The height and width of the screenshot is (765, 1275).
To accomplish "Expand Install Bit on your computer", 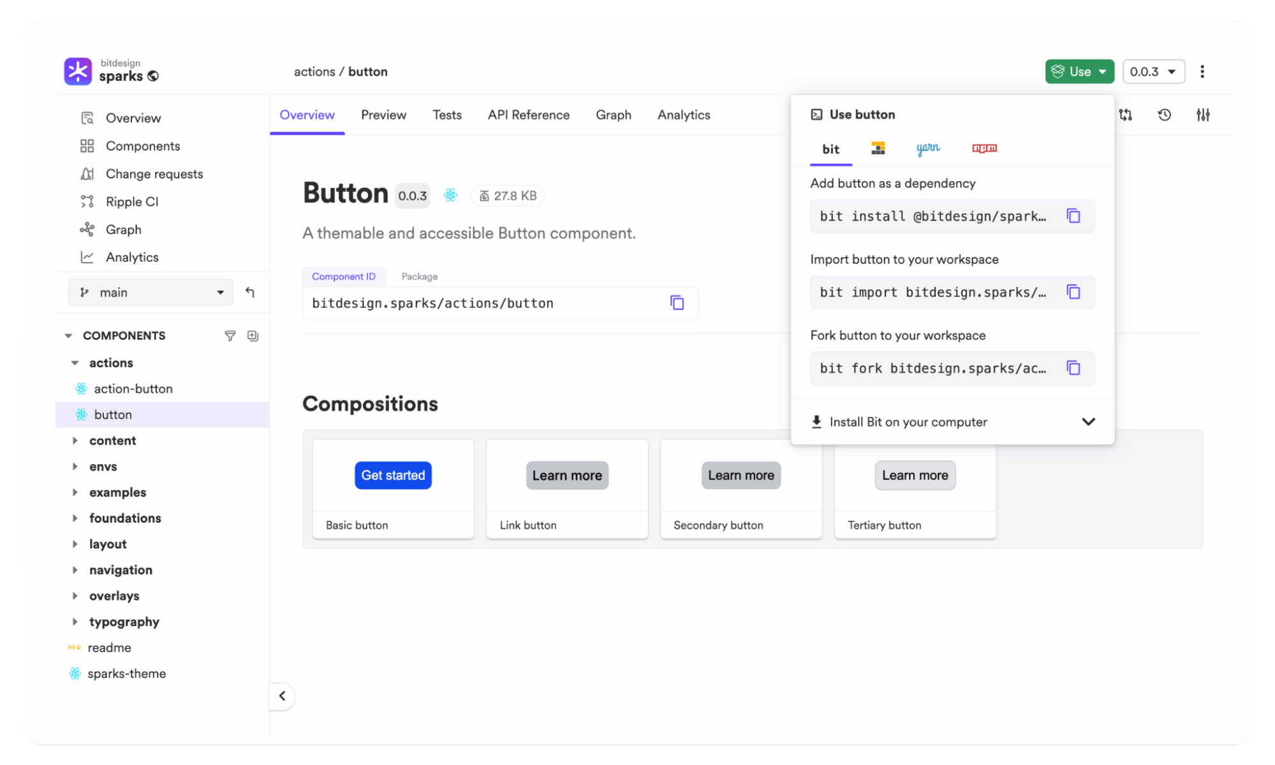I will pos(952,422).
